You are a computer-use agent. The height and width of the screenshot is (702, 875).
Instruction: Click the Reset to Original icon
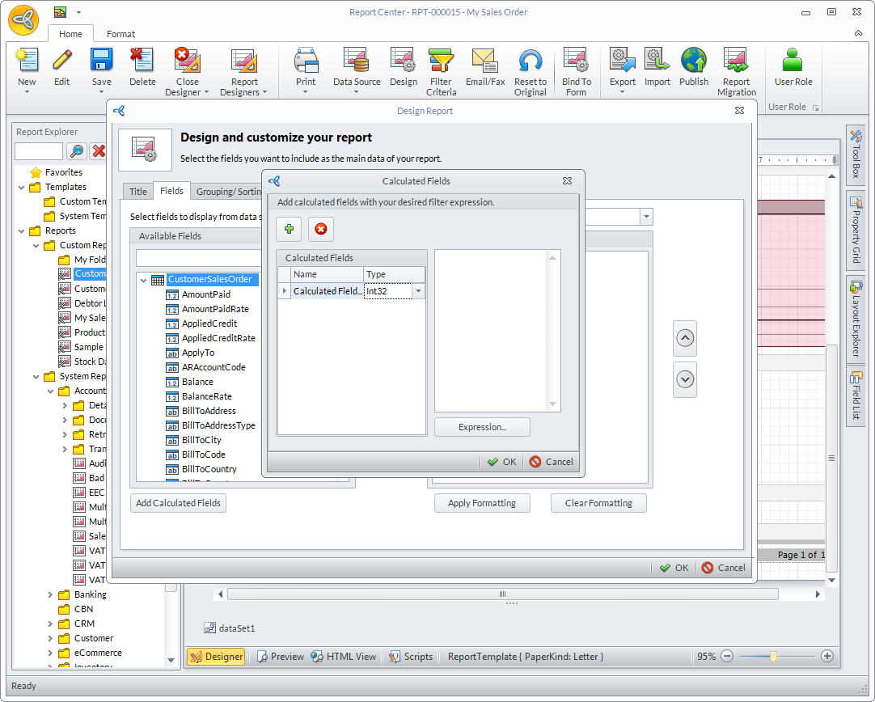pos(530,61)
